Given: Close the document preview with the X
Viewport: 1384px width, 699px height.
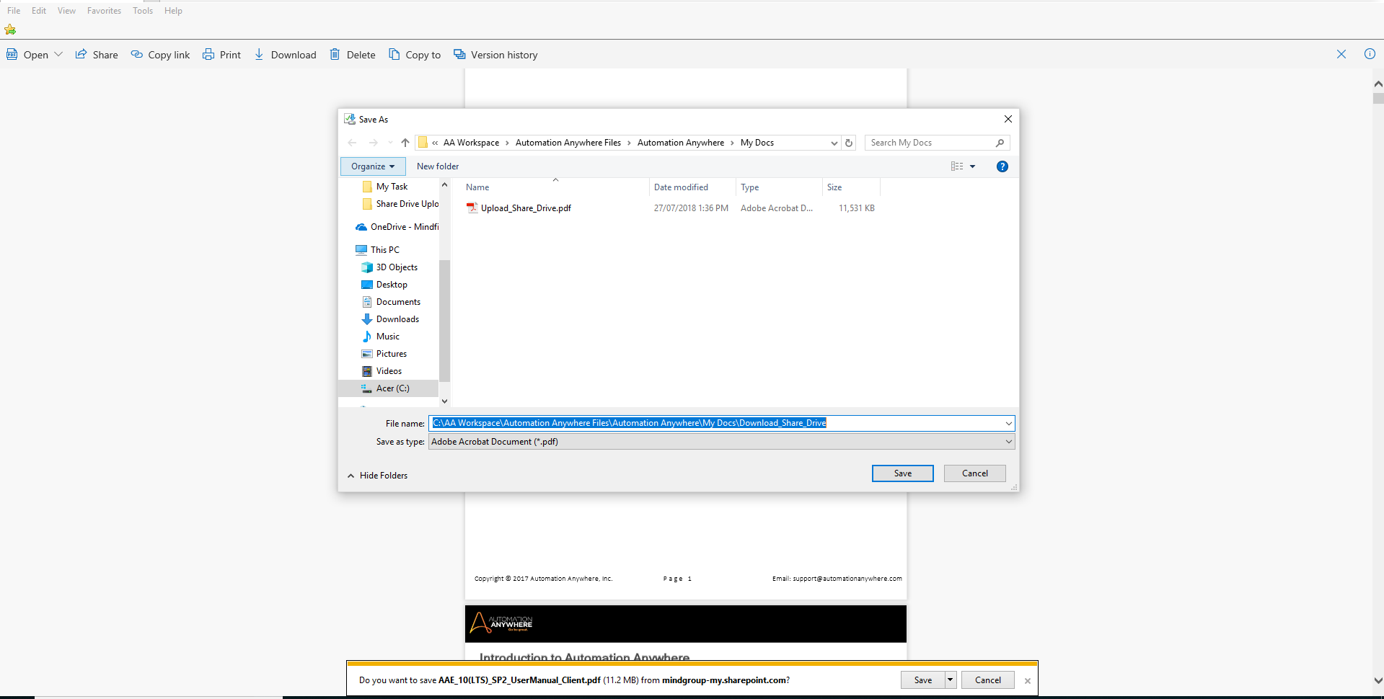Looking at the screenshot, I should point(1341,54).
